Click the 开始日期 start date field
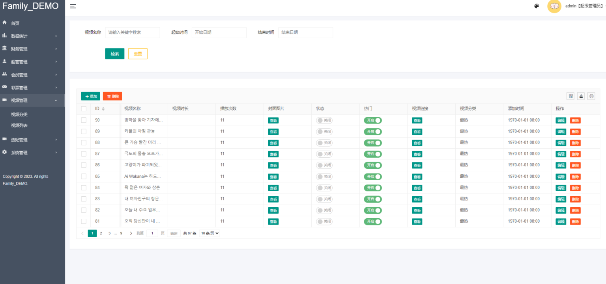This screenshot has width=606, height=284. coord(219,33)
